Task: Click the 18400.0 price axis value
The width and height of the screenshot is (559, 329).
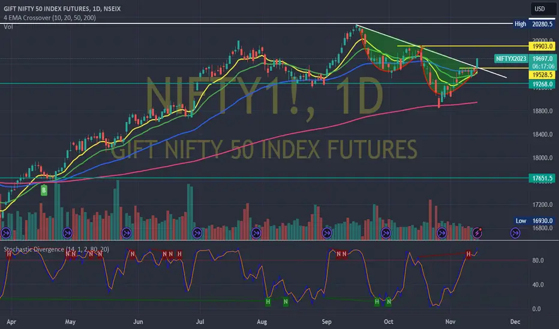Action: [x=542, y=135]
